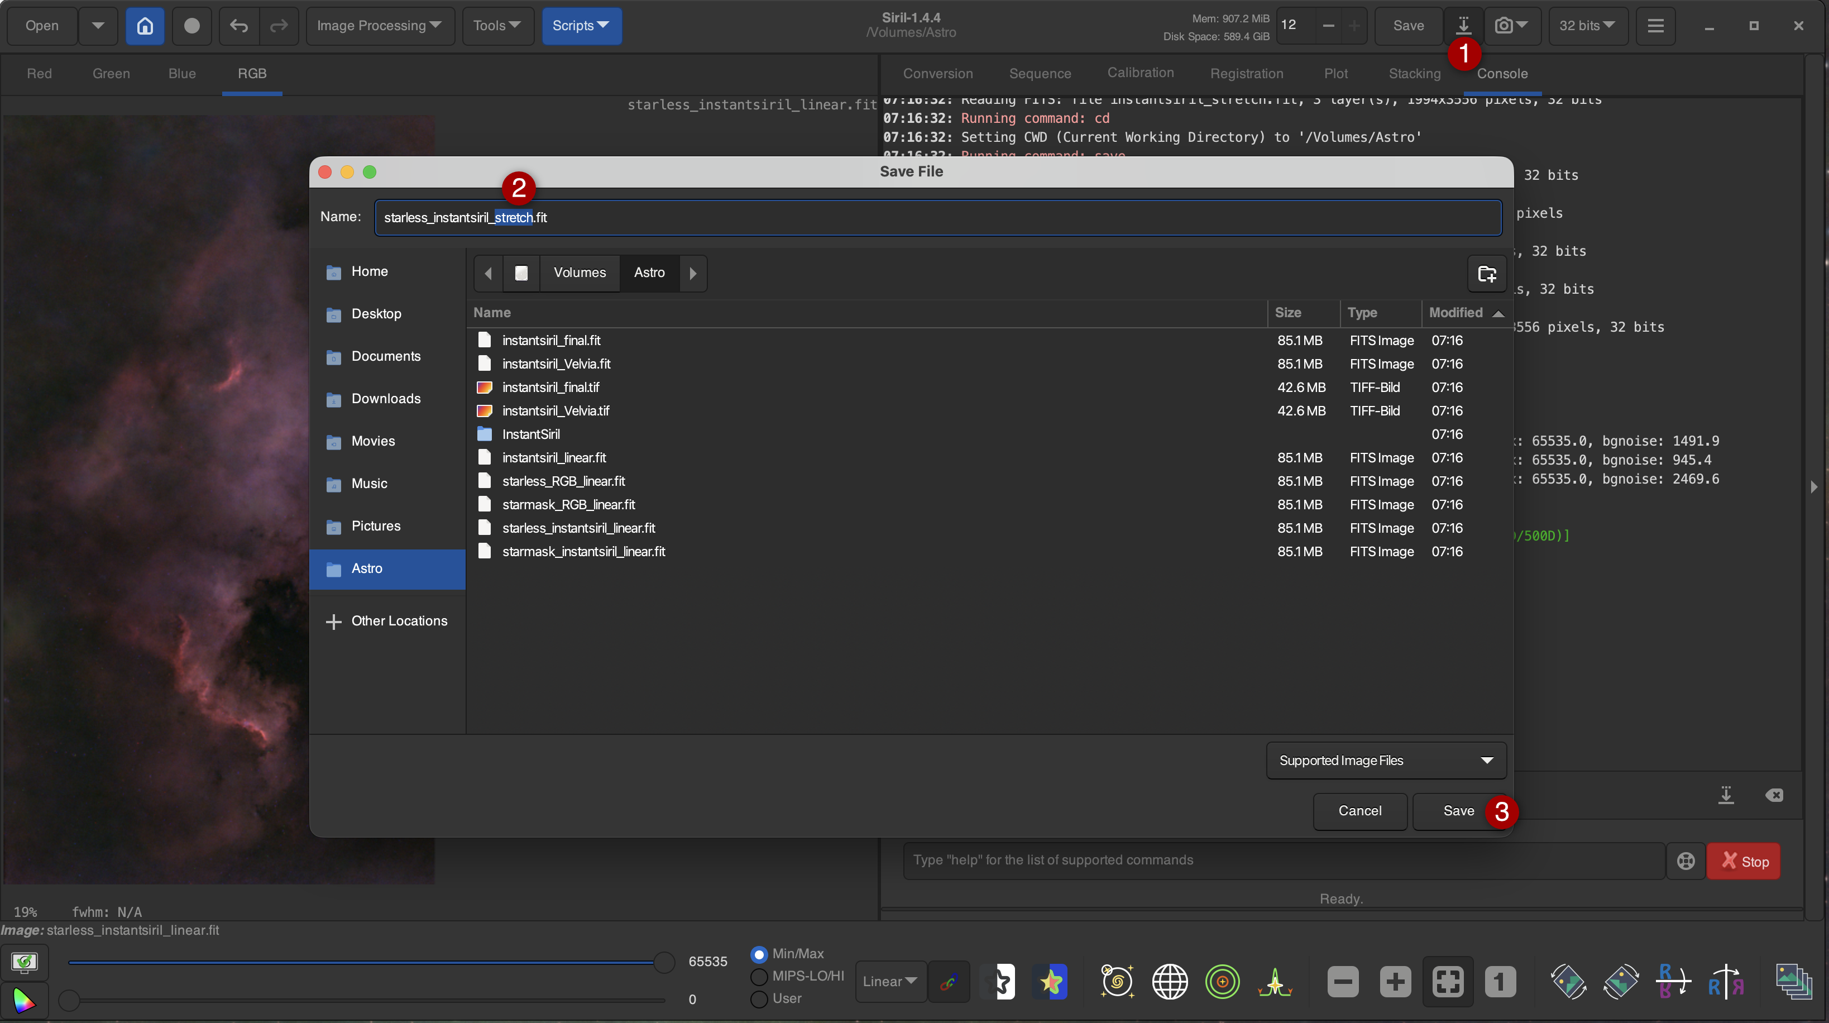Set zoom to 1:1 with the 1 button
The width and height of the screenshot is (1829, 1023).
point(1500,982)
